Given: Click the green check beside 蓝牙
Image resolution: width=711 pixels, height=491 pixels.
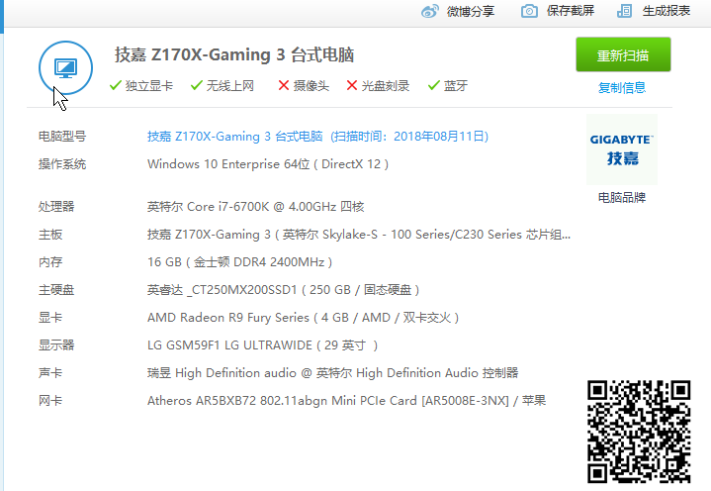Looking at the screenshot, I should (x=433, y=86).
